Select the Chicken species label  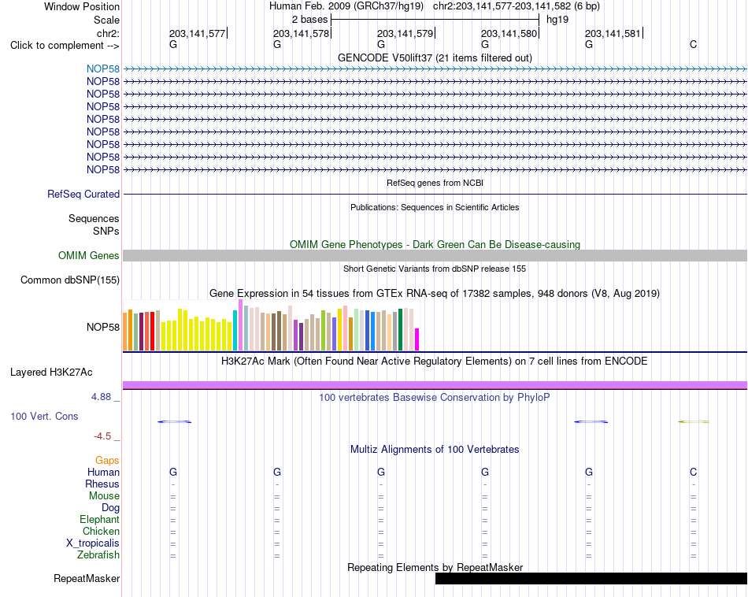coord(101,531)
